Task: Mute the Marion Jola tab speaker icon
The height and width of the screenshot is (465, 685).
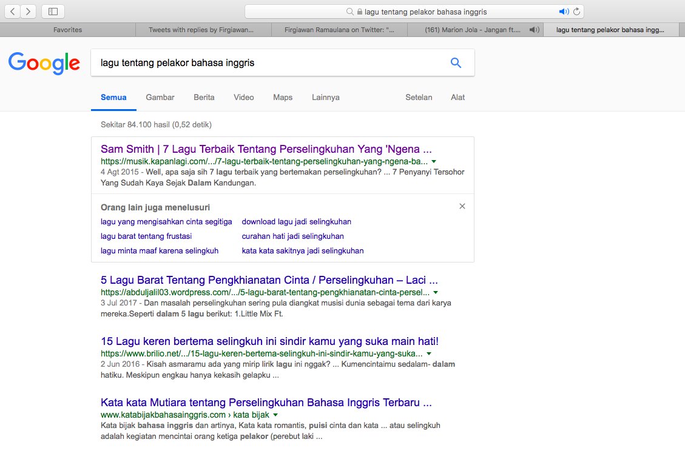Action: (534, 30)
